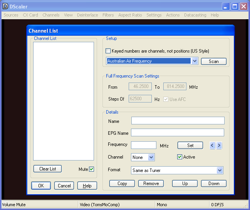The width and height of the screenshot is (250, 210).
Task: Open the Datacasting menu
Action: [195, 15]
